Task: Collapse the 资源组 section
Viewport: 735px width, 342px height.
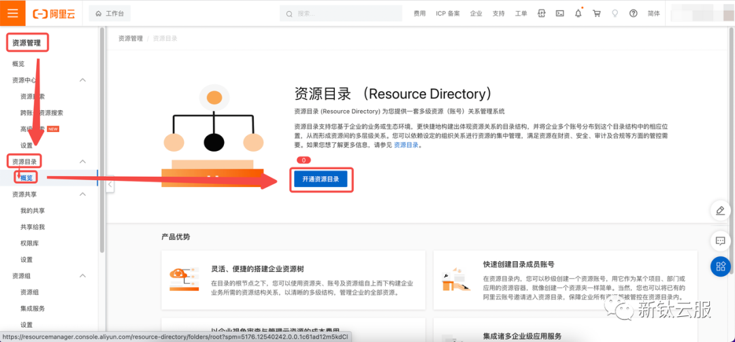Action: point(82,276)
